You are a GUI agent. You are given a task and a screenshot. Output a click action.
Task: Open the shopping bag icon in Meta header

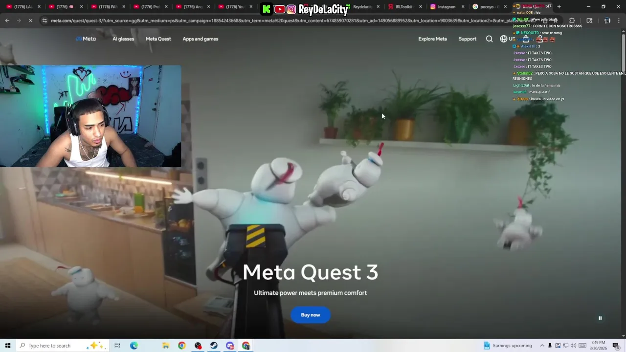[526, 39]
